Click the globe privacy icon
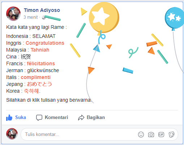 pyautogui.click(x=44, y=18)
